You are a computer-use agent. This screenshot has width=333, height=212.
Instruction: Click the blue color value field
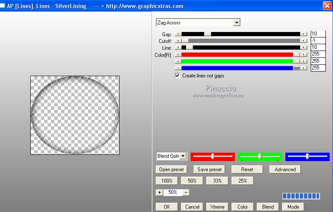(x=318, y=68)
